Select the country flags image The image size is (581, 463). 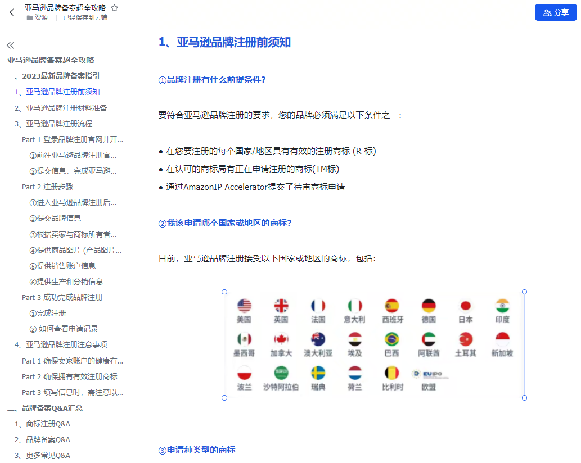[374, 345]
